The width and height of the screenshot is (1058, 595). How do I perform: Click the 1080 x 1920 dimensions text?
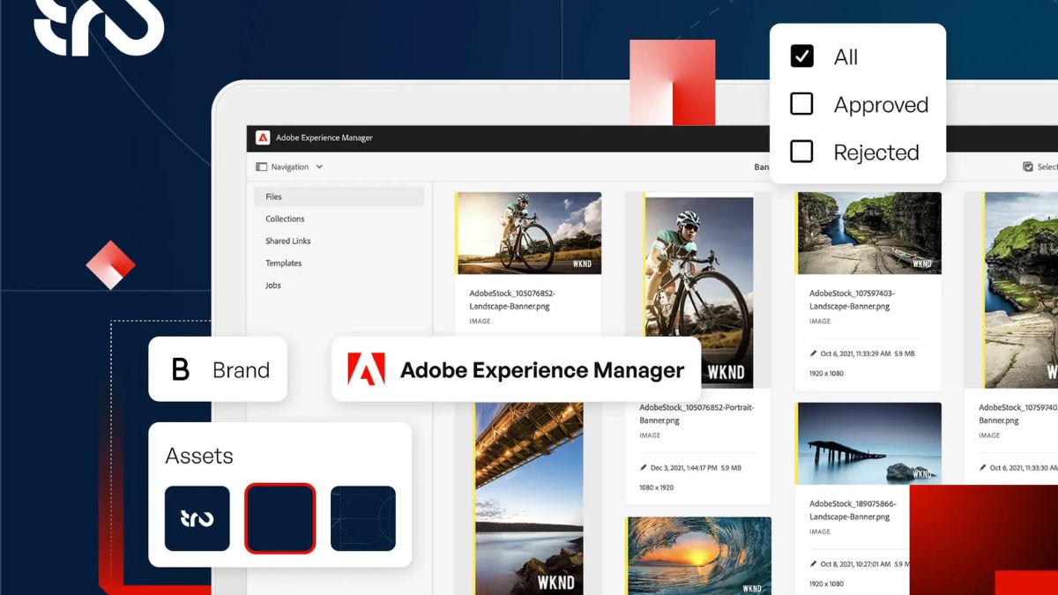[657, 487]
